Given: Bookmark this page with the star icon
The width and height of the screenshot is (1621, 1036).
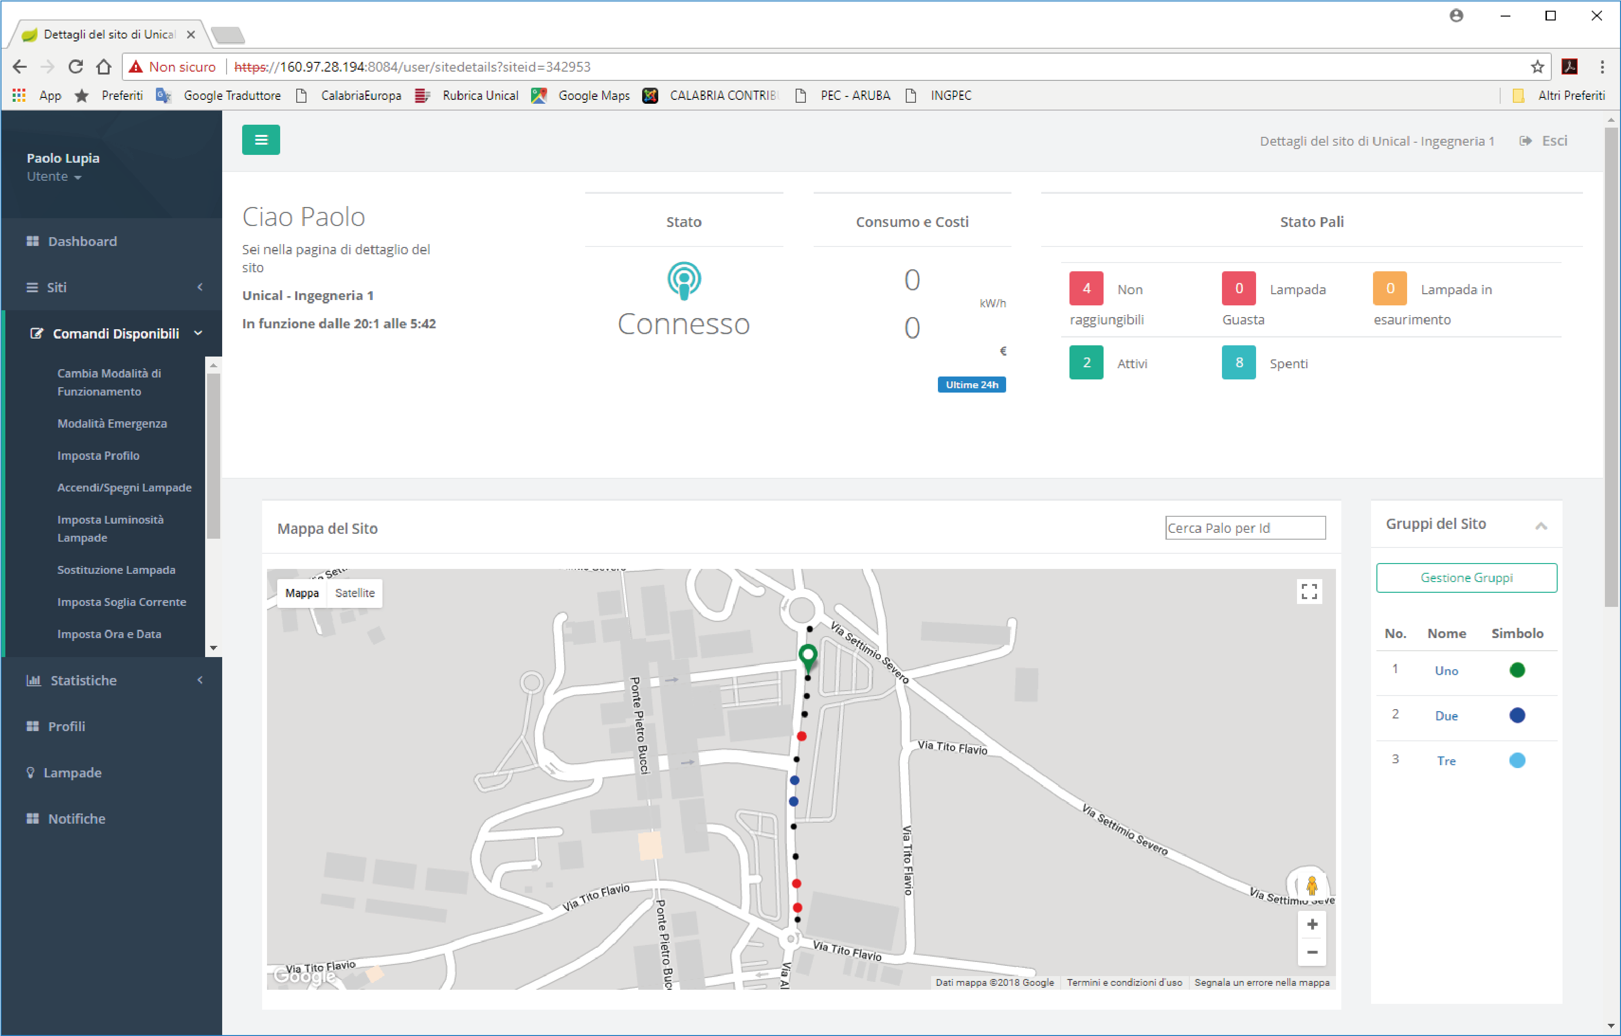Looking at the screenshot, I should [1537, 67].
